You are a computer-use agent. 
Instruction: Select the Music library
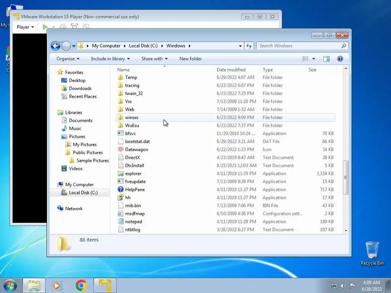[75, 129]
